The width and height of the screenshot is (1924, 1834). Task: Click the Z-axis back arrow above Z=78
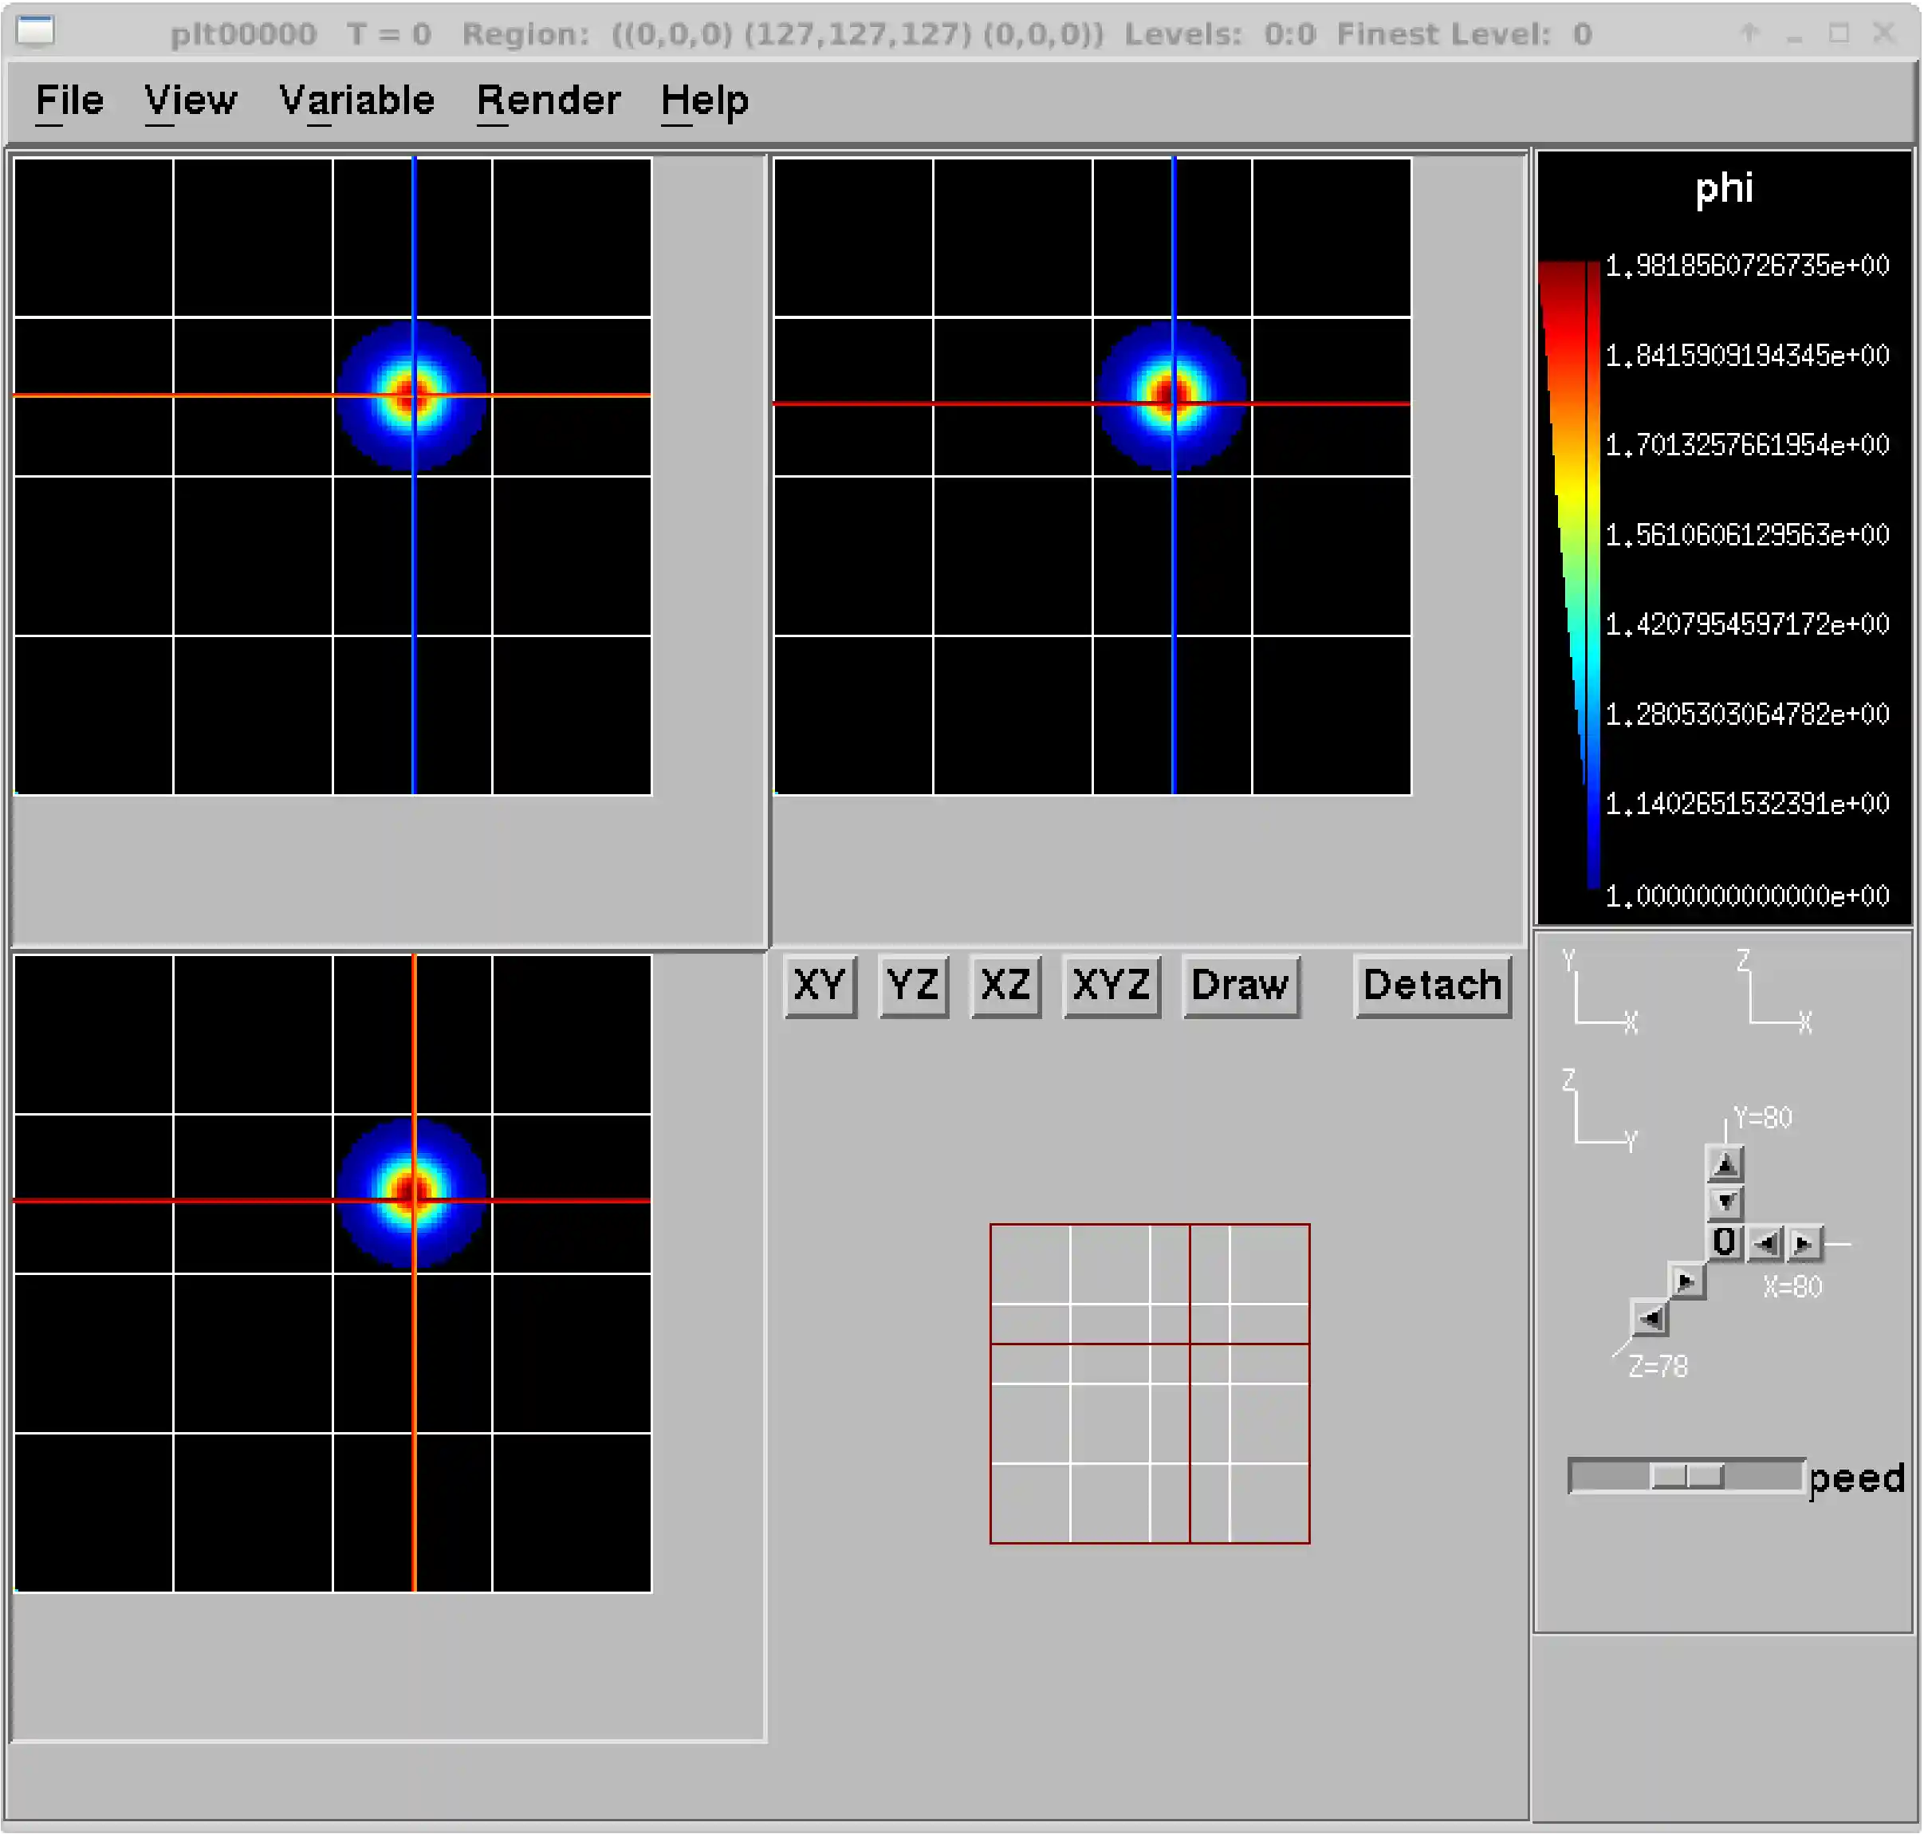point(1649,1320)
